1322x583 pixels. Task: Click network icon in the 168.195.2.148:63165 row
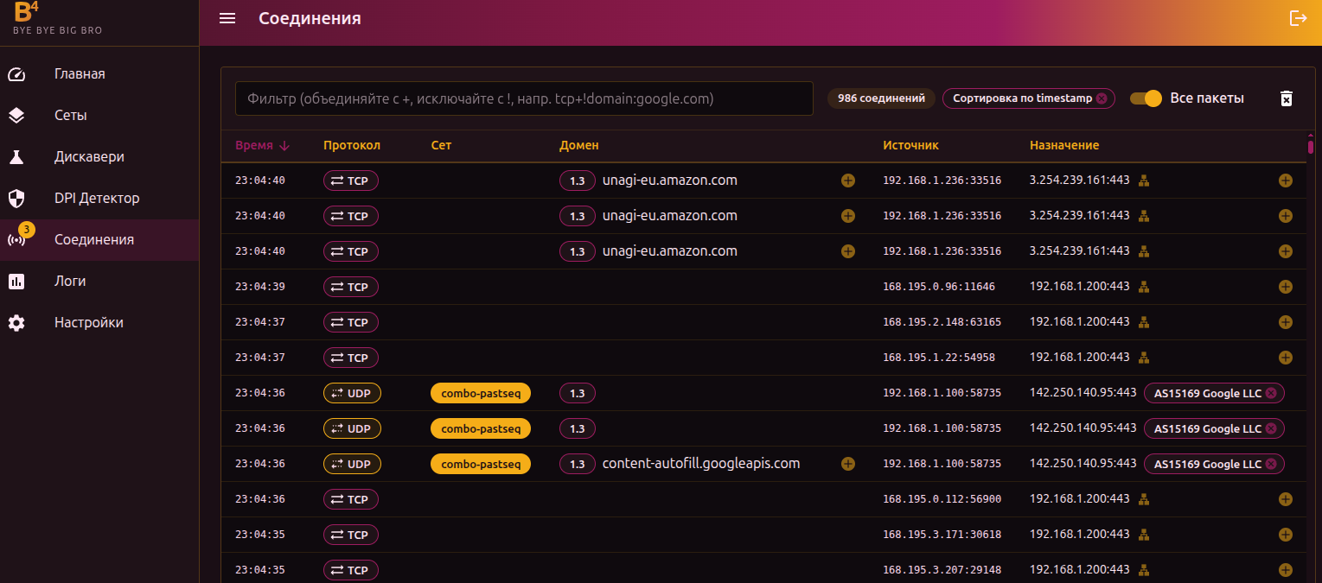point(1143,322)
